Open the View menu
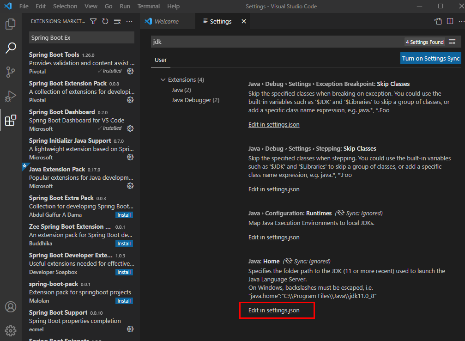 pyautogui.click(x=91, y=6)
